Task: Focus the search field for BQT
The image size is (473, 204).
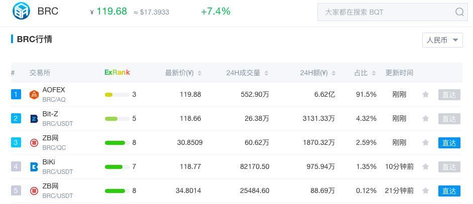Action: point(393,12)
